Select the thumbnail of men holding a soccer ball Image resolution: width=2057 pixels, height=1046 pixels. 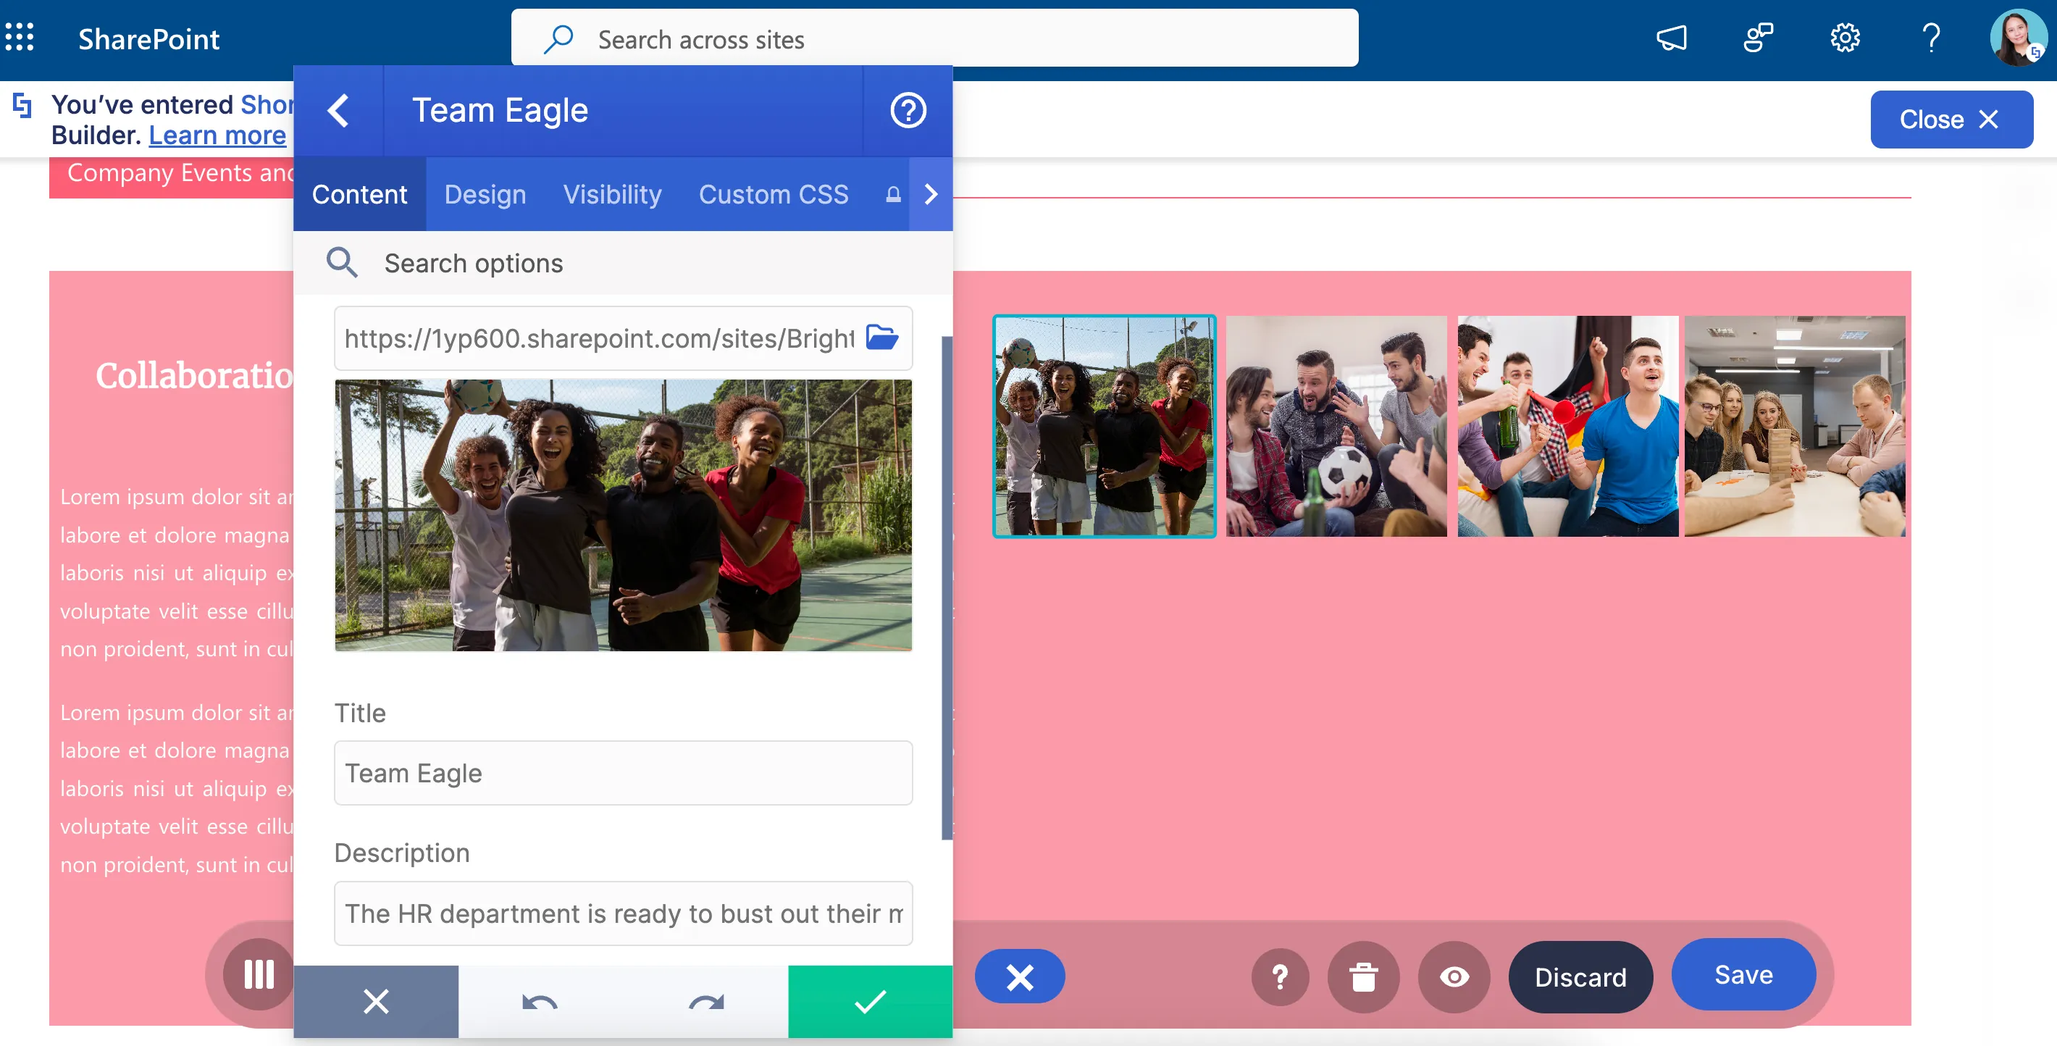click(1336, 426)
